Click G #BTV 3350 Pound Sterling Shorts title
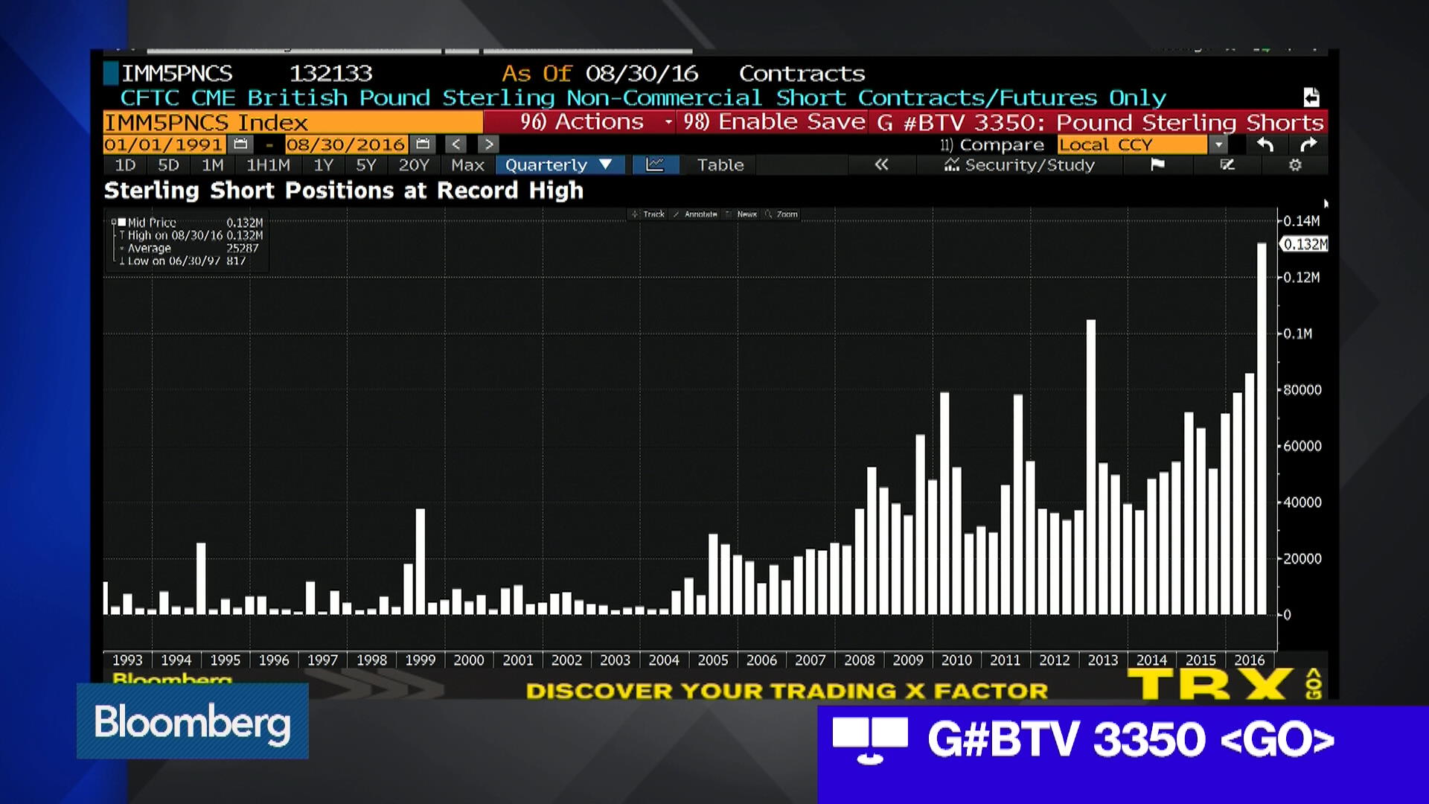The image size is (1429, 804). point(1100,122)
